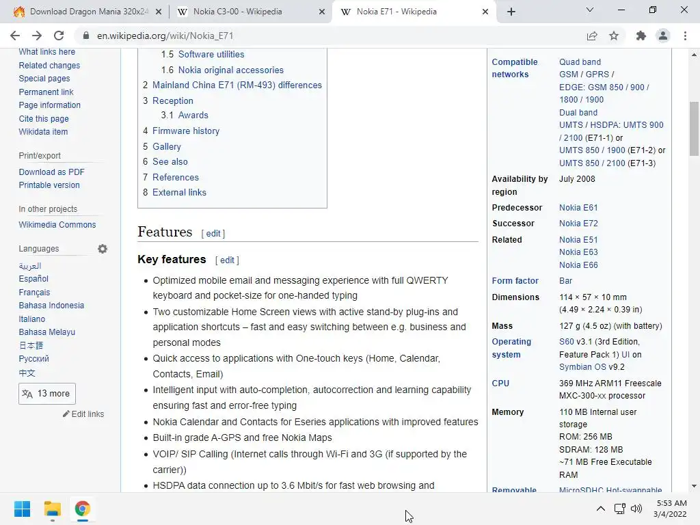Viewport: 700px width, 525px height.
Task: Select the Chrome taskbar icon
Action: (x=82, y=509)
